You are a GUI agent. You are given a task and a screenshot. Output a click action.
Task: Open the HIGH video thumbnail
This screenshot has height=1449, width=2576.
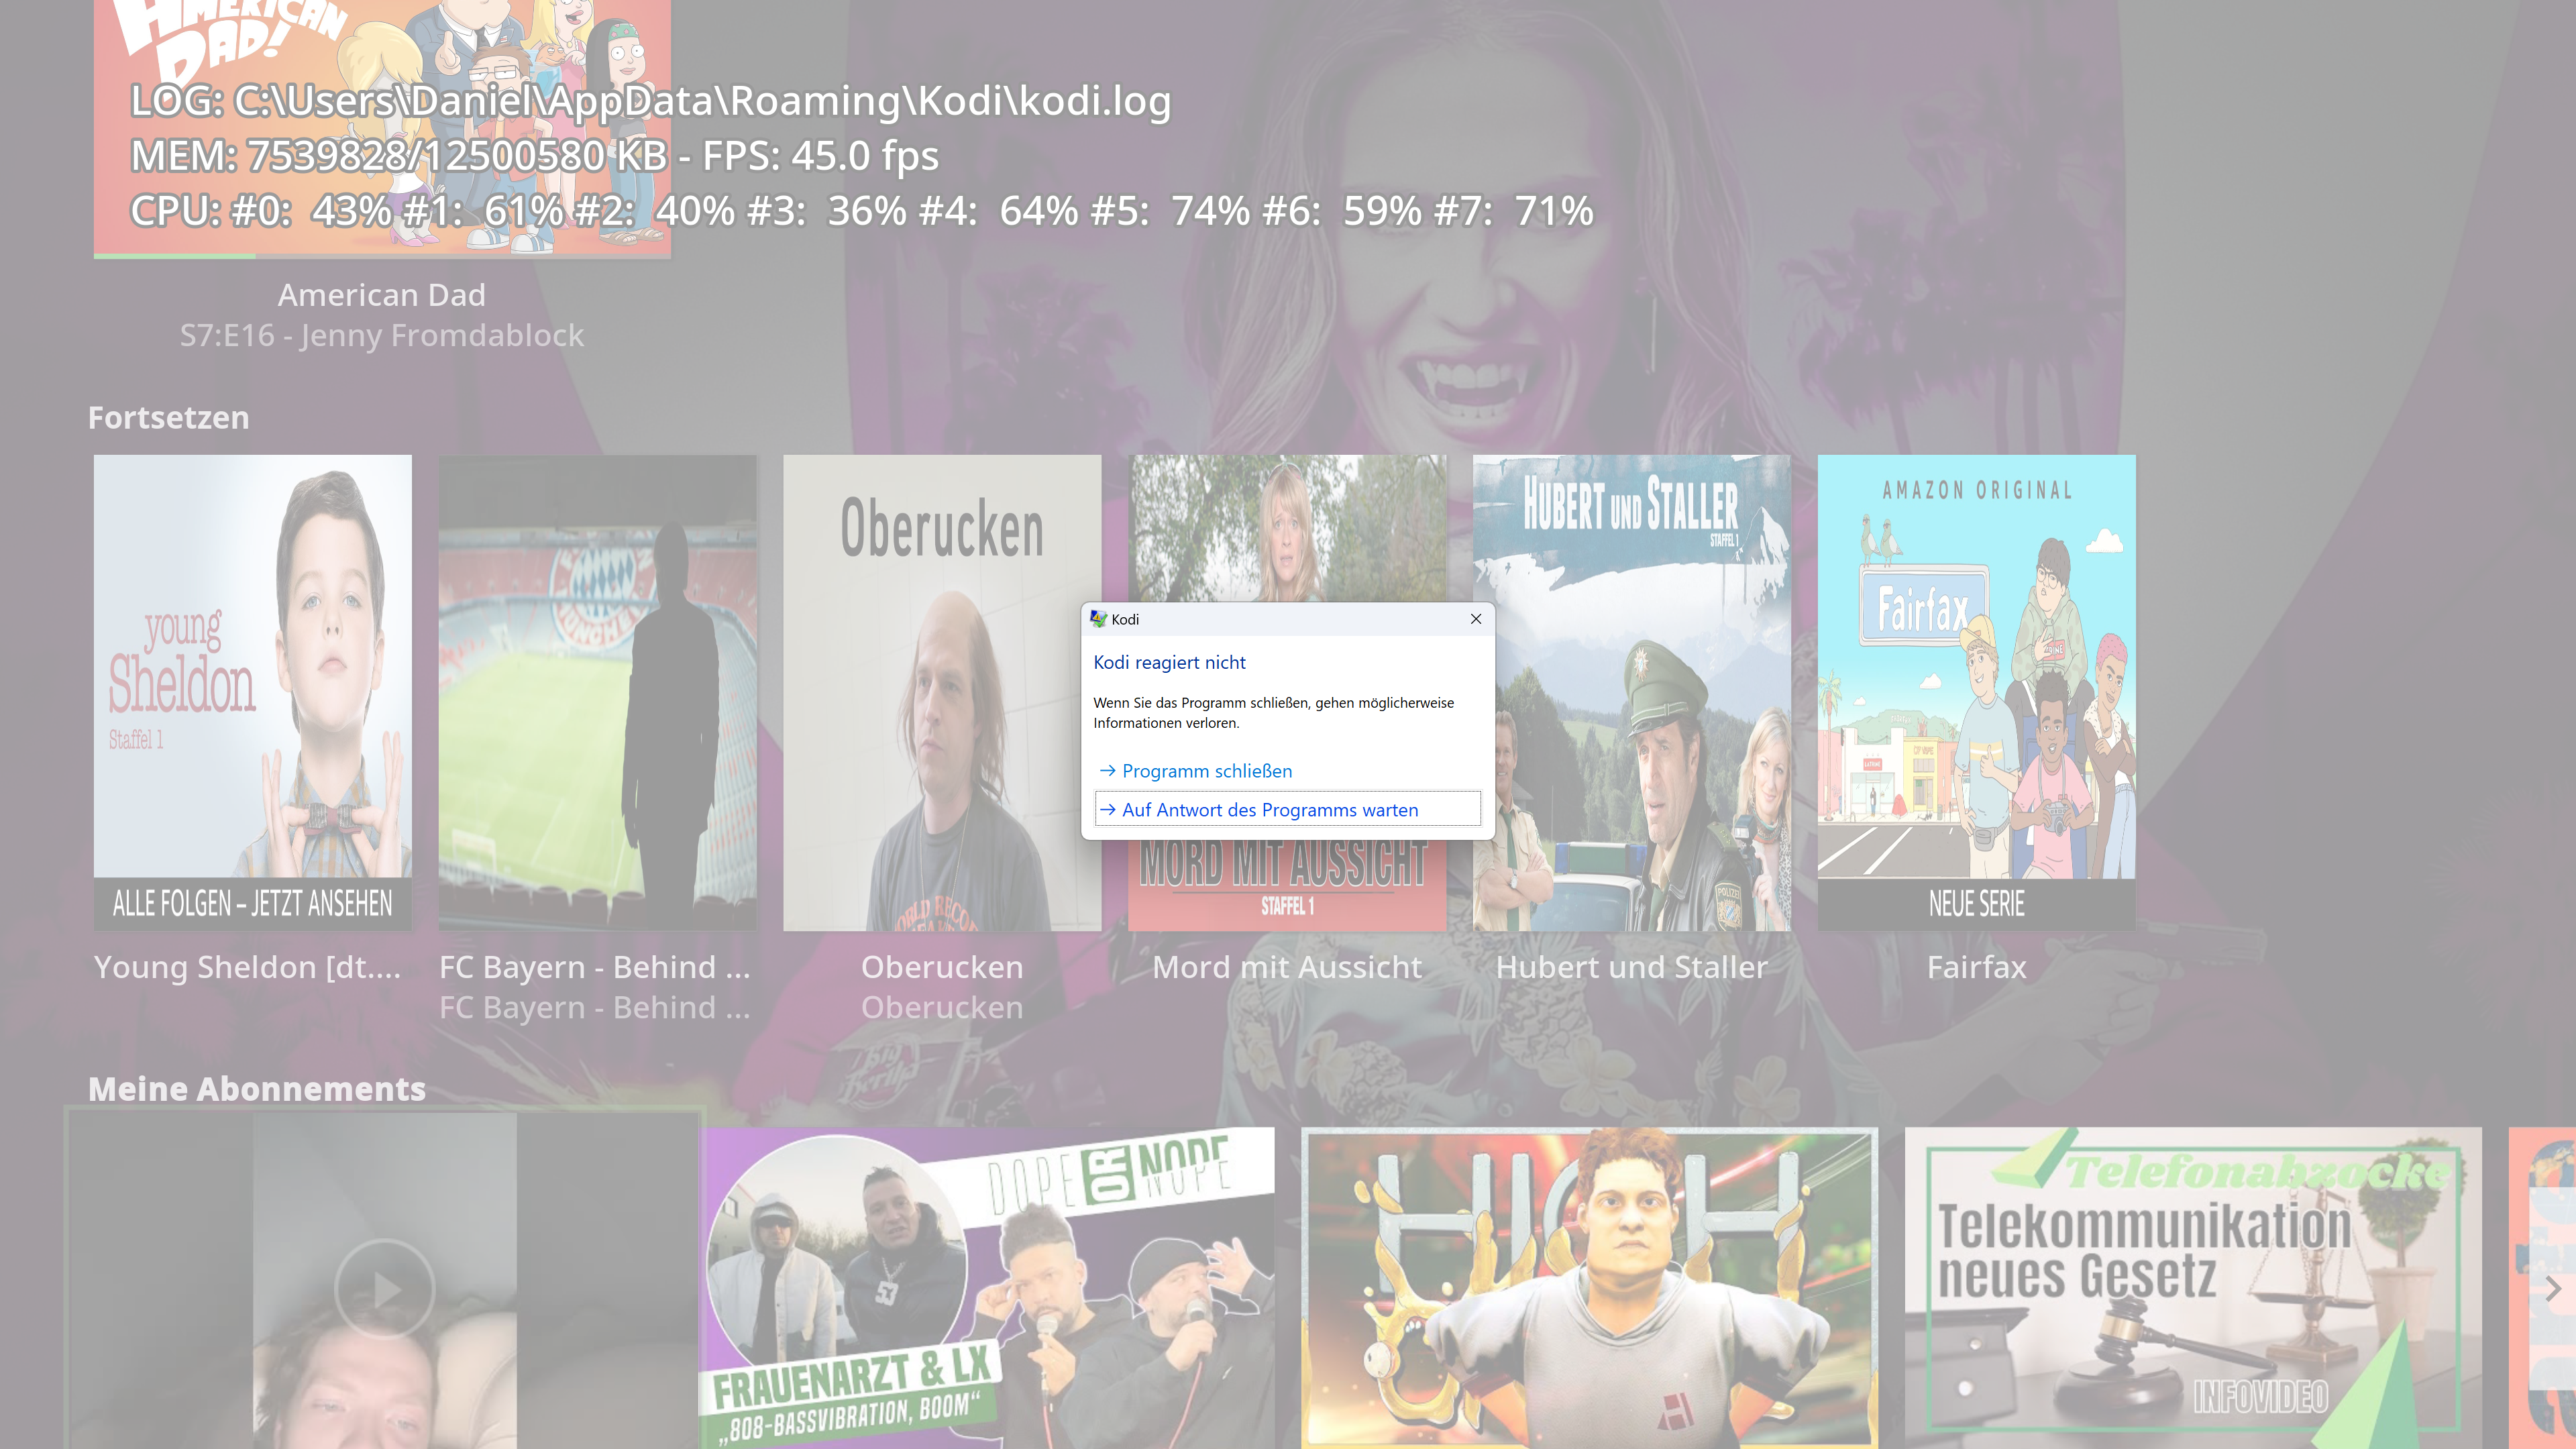click(x=1590, y=1288)
